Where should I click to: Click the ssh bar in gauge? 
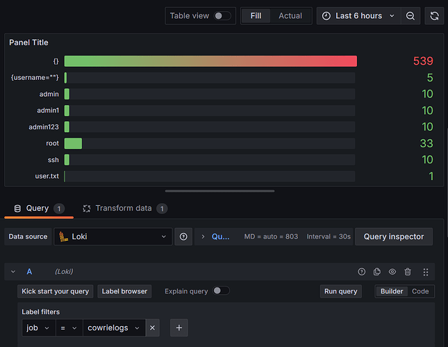pyautogui.click(x=67, y=160)
